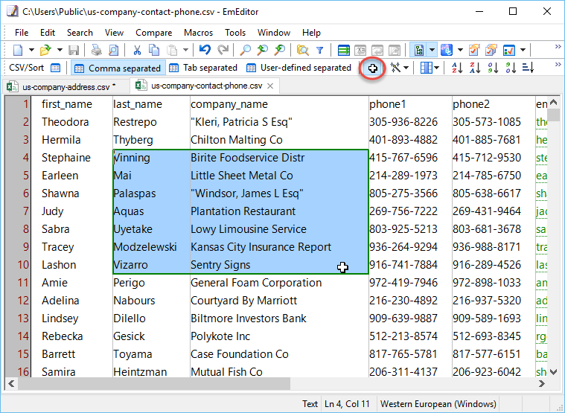
Task: Toggle Tab separated mode
Action: pos(203,68)
